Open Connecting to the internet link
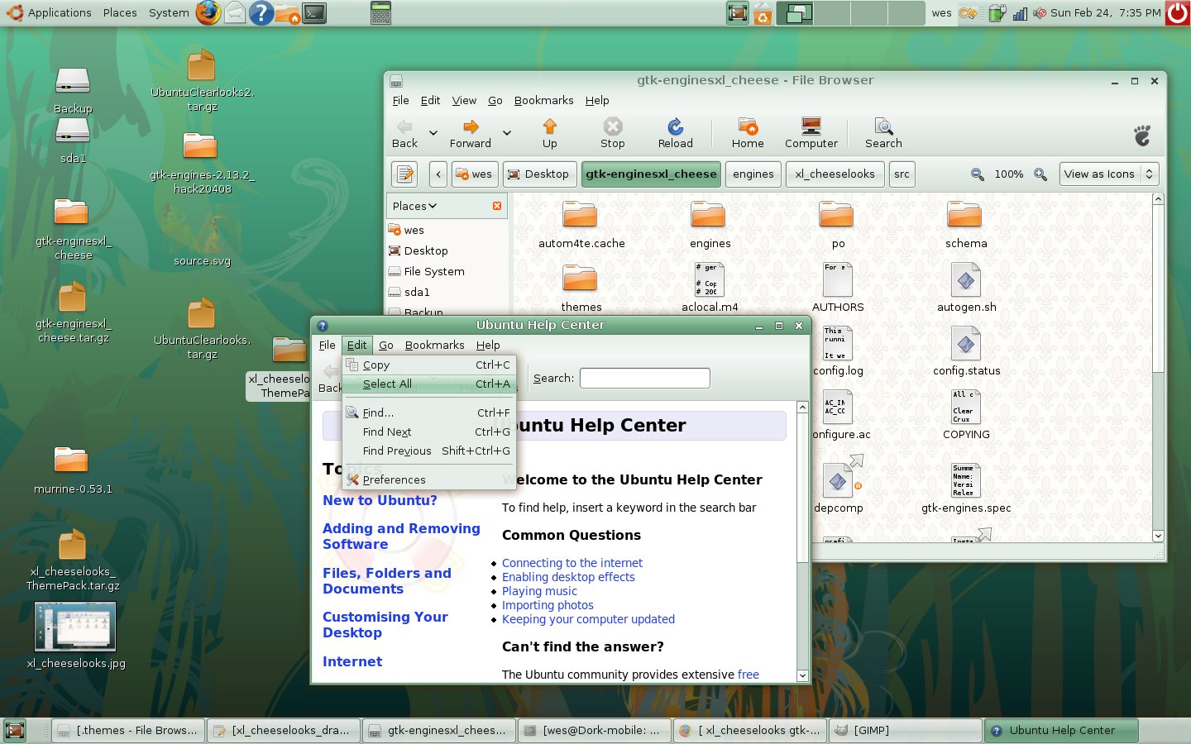1191x744 pixels. 572,563
